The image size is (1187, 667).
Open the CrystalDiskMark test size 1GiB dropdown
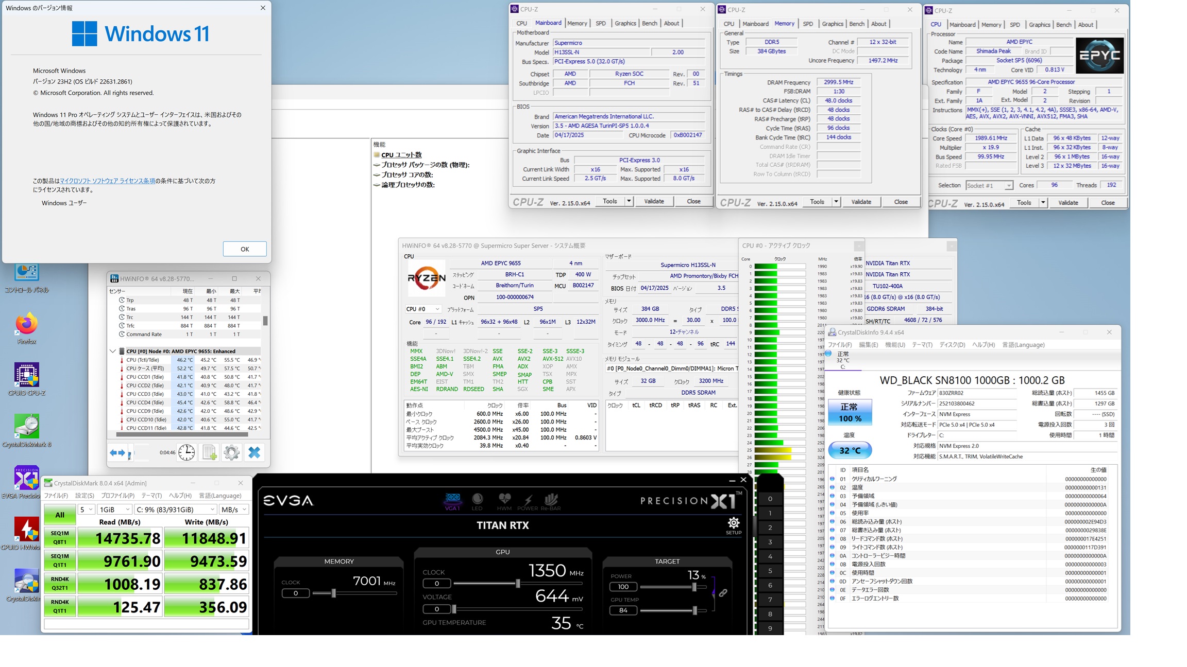tap(114, 509)
